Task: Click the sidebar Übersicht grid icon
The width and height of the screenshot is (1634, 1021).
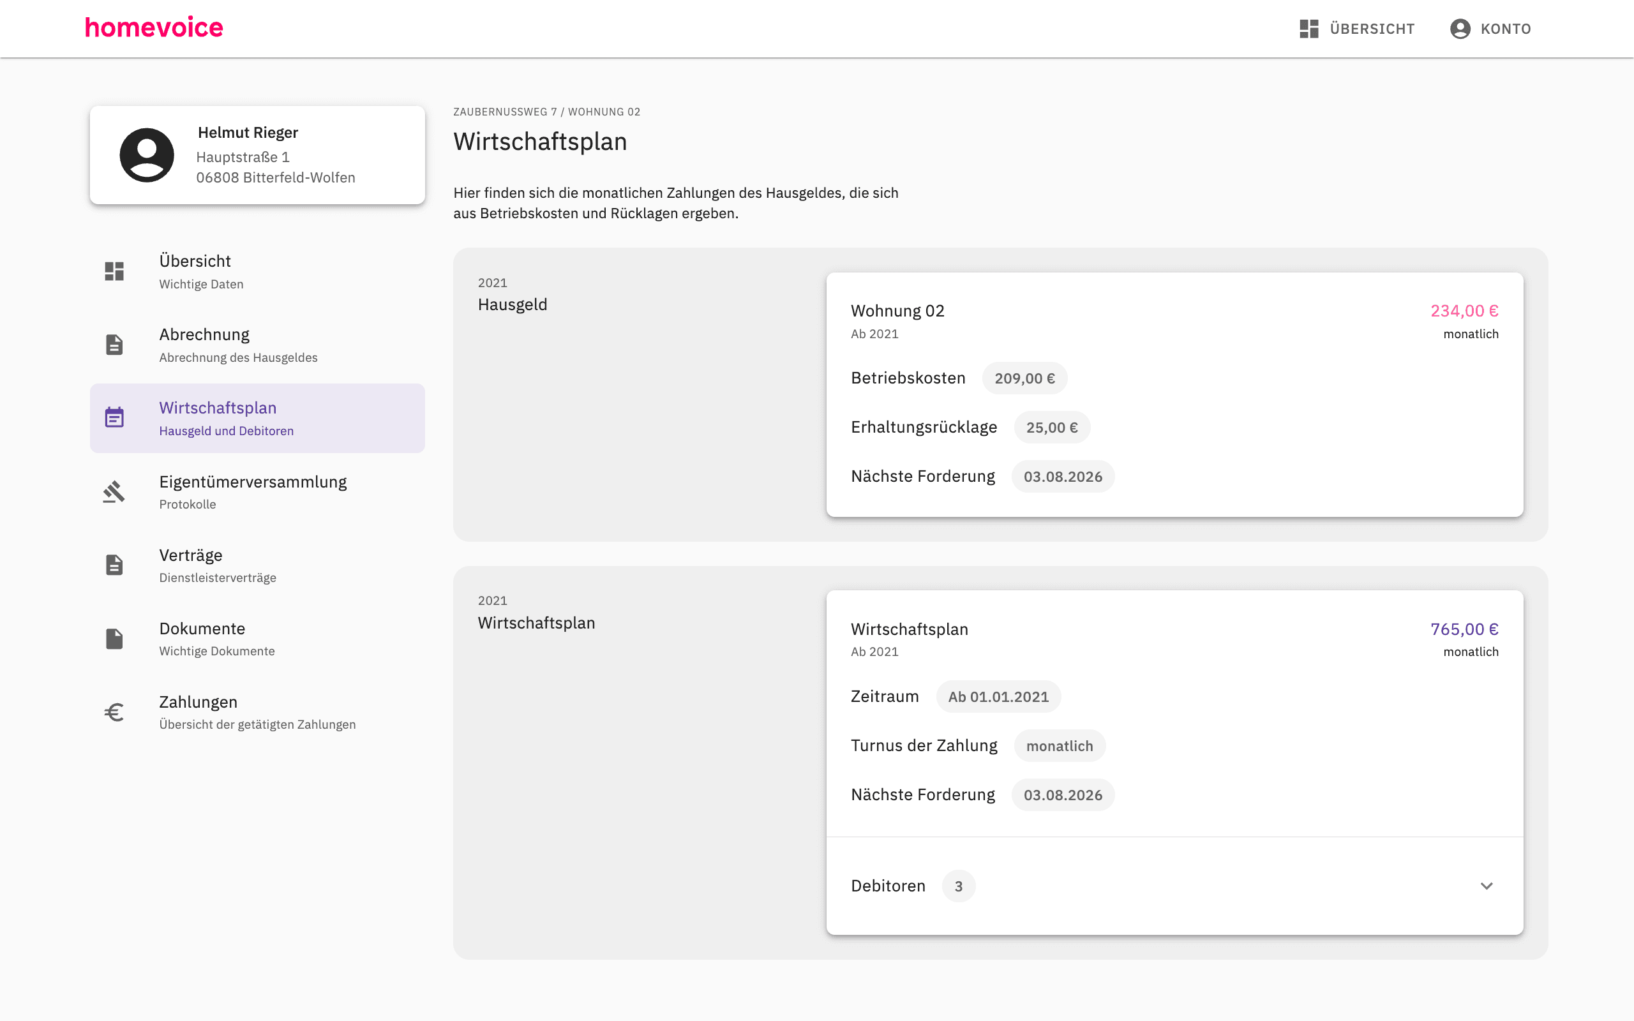Action: [114, 271]
